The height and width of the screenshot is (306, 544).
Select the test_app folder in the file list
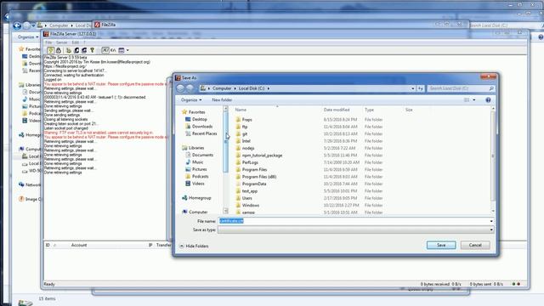[x=250, y=191]
